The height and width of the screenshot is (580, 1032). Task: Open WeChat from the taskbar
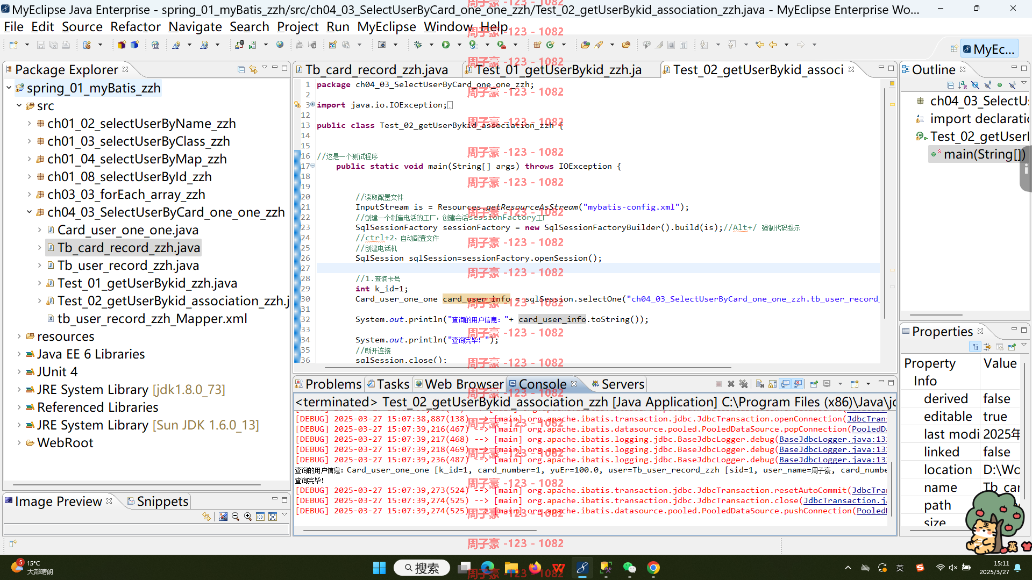(629, 568)
